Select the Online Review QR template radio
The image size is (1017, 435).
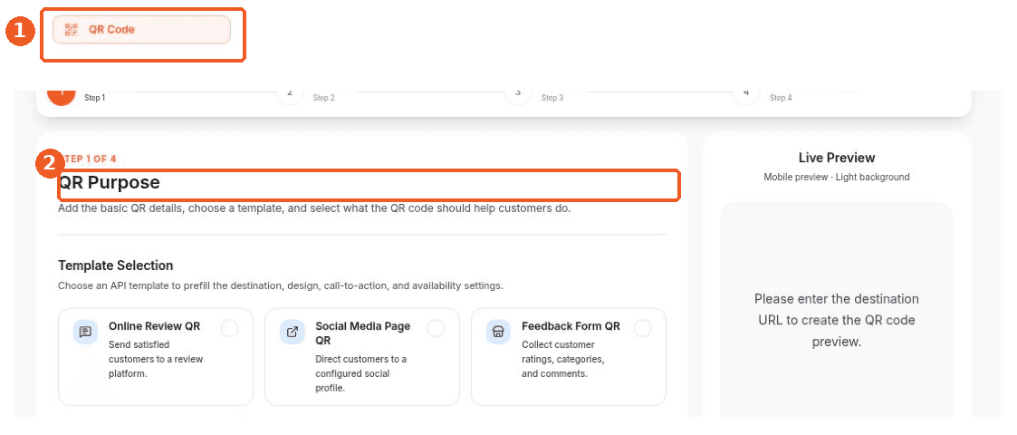pos(230,329)
